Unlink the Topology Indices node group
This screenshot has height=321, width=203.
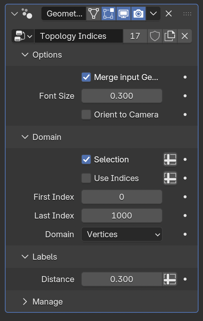(x=185, y=36)
